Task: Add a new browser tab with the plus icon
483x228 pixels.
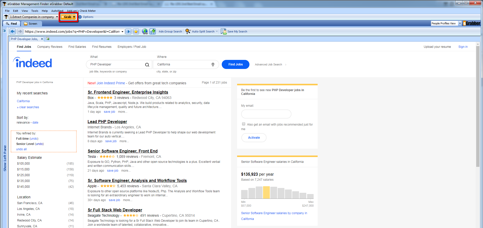Action: 48,39
